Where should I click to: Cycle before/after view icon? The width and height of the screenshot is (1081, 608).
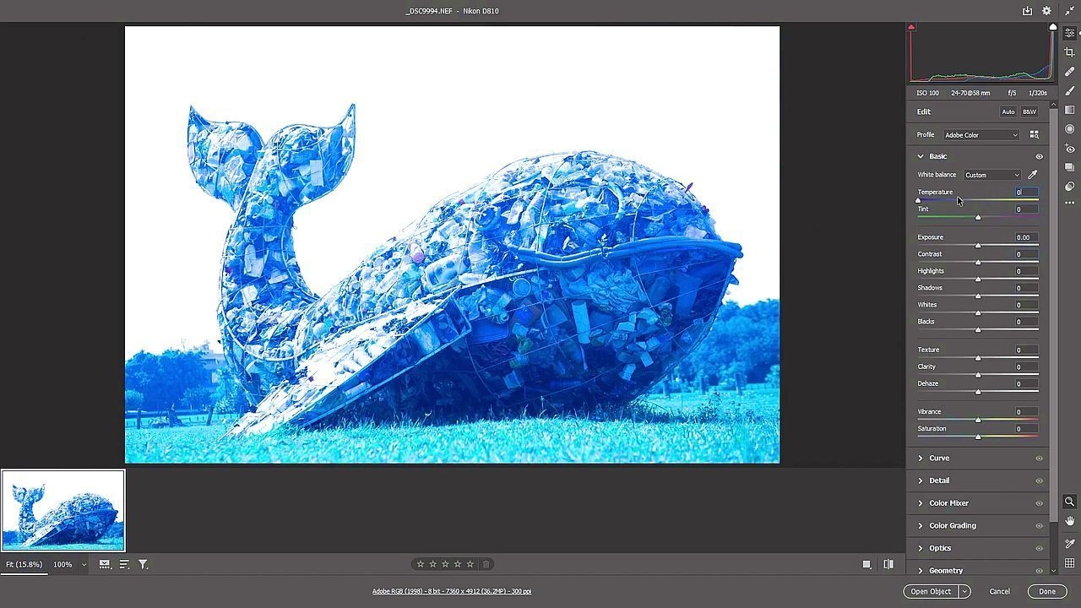[888, 564]
